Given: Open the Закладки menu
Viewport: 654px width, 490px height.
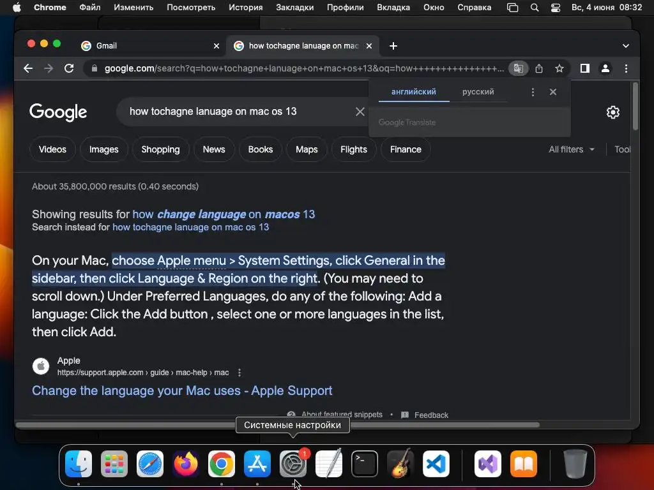Looking at the screenshot, I should point(295,8).
